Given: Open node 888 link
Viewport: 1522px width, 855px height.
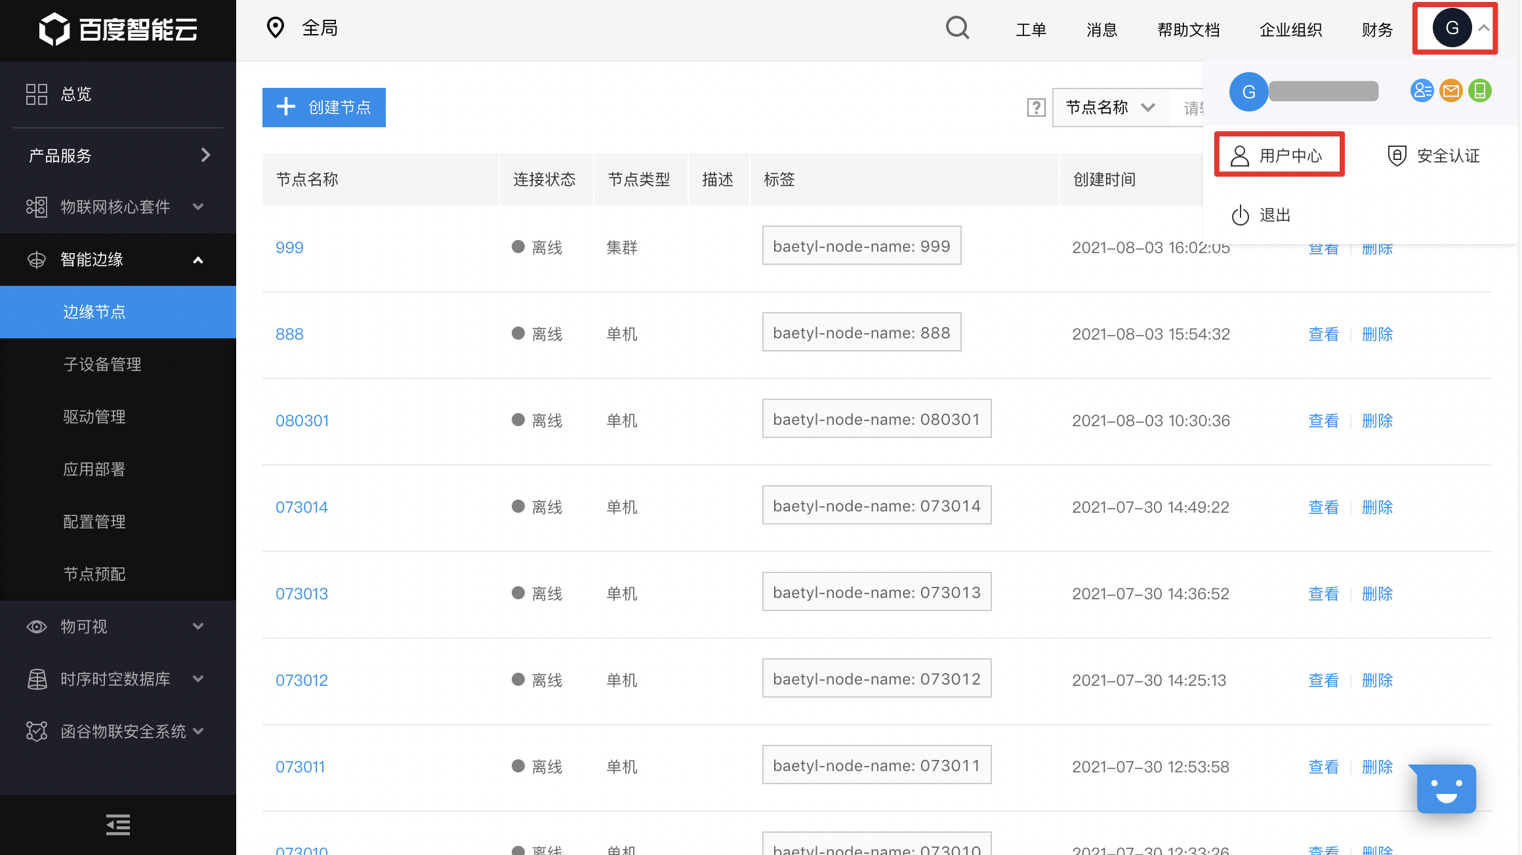Looking at the screenshot, I should coord(289,334).
